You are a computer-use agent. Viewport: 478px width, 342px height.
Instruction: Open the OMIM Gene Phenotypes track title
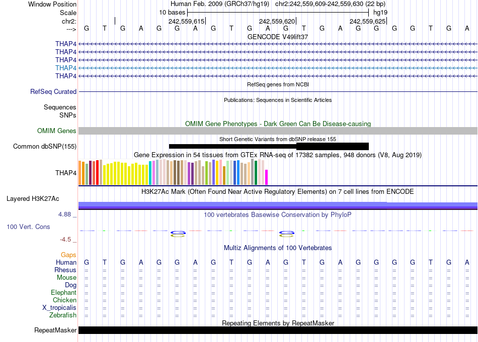[278, 124]
